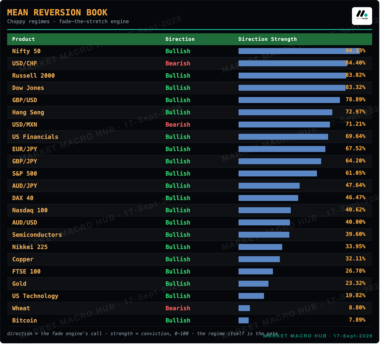Image resolution: width=381 pixels, height=363 pixels.
Task: Select the GBP/JPY product name
Action: click(x=25, y=161)
